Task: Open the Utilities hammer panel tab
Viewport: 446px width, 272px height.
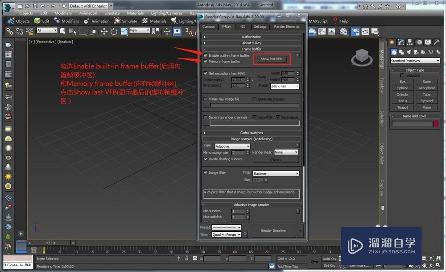Action: point(437,42)
